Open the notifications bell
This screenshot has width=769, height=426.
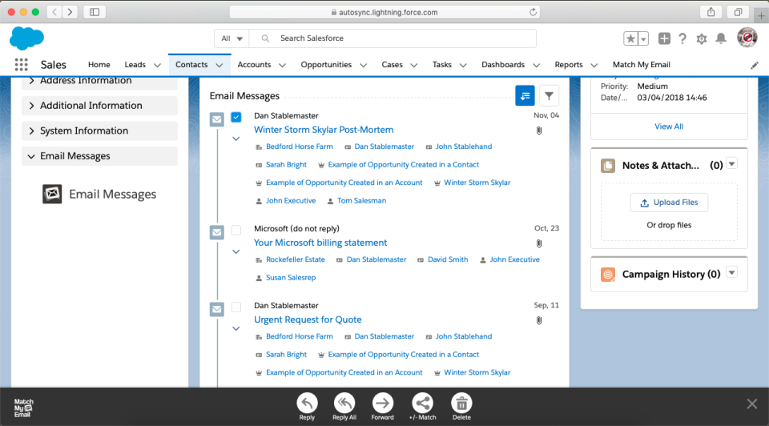pos(721,38)
